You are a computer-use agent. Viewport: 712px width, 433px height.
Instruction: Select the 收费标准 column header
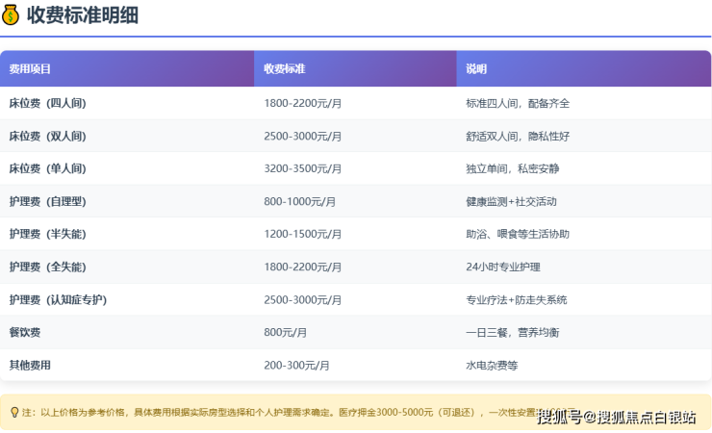tap(285, 69)
